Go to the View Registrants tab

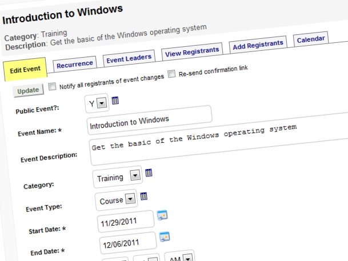192,51
